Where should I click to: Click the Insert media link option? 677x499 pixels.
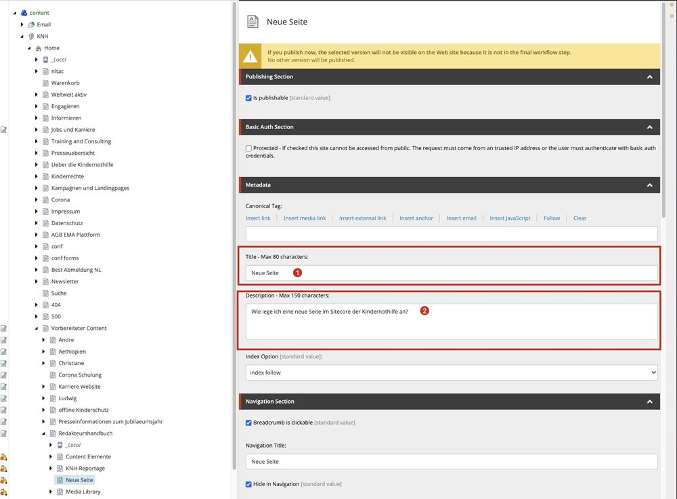point(305,218)
